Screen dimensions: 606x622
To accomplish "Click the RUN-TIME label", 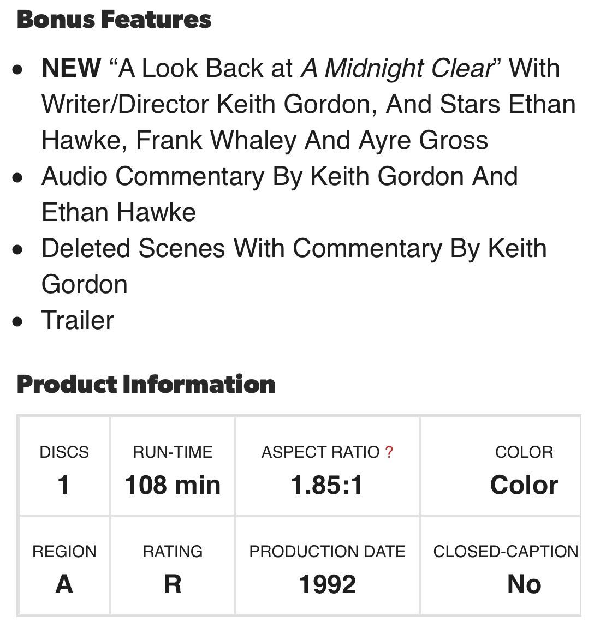I will 173,452.
